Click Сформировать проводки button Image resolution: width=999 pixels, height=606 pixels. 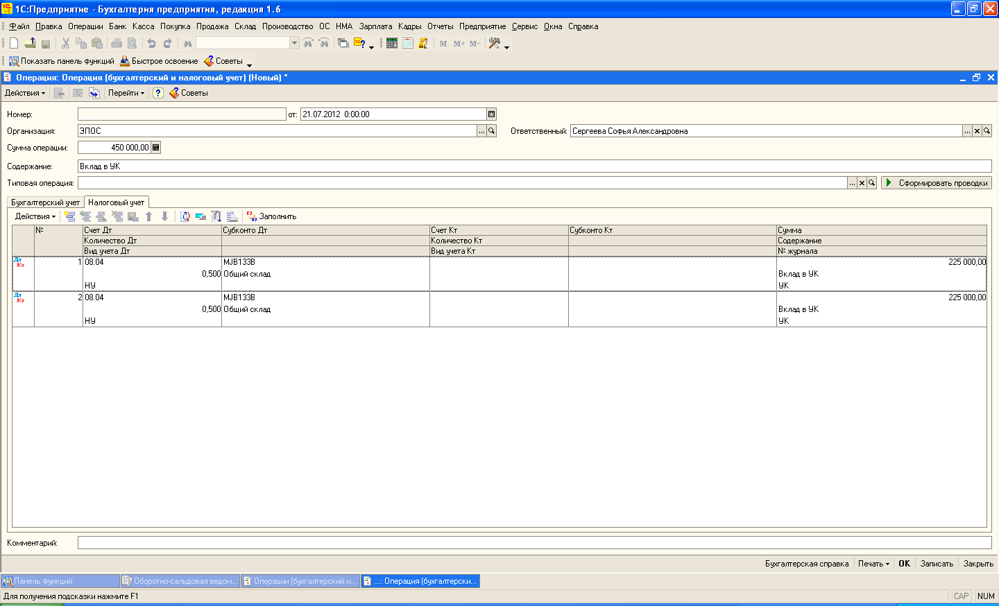937,183
